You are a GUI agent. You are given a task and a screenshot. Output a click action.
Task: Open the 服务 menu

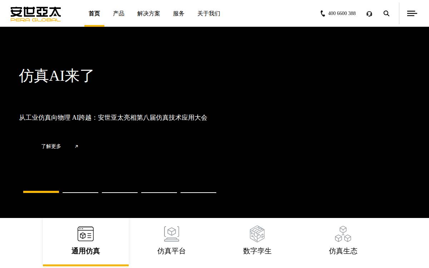(x=179, y=14)
